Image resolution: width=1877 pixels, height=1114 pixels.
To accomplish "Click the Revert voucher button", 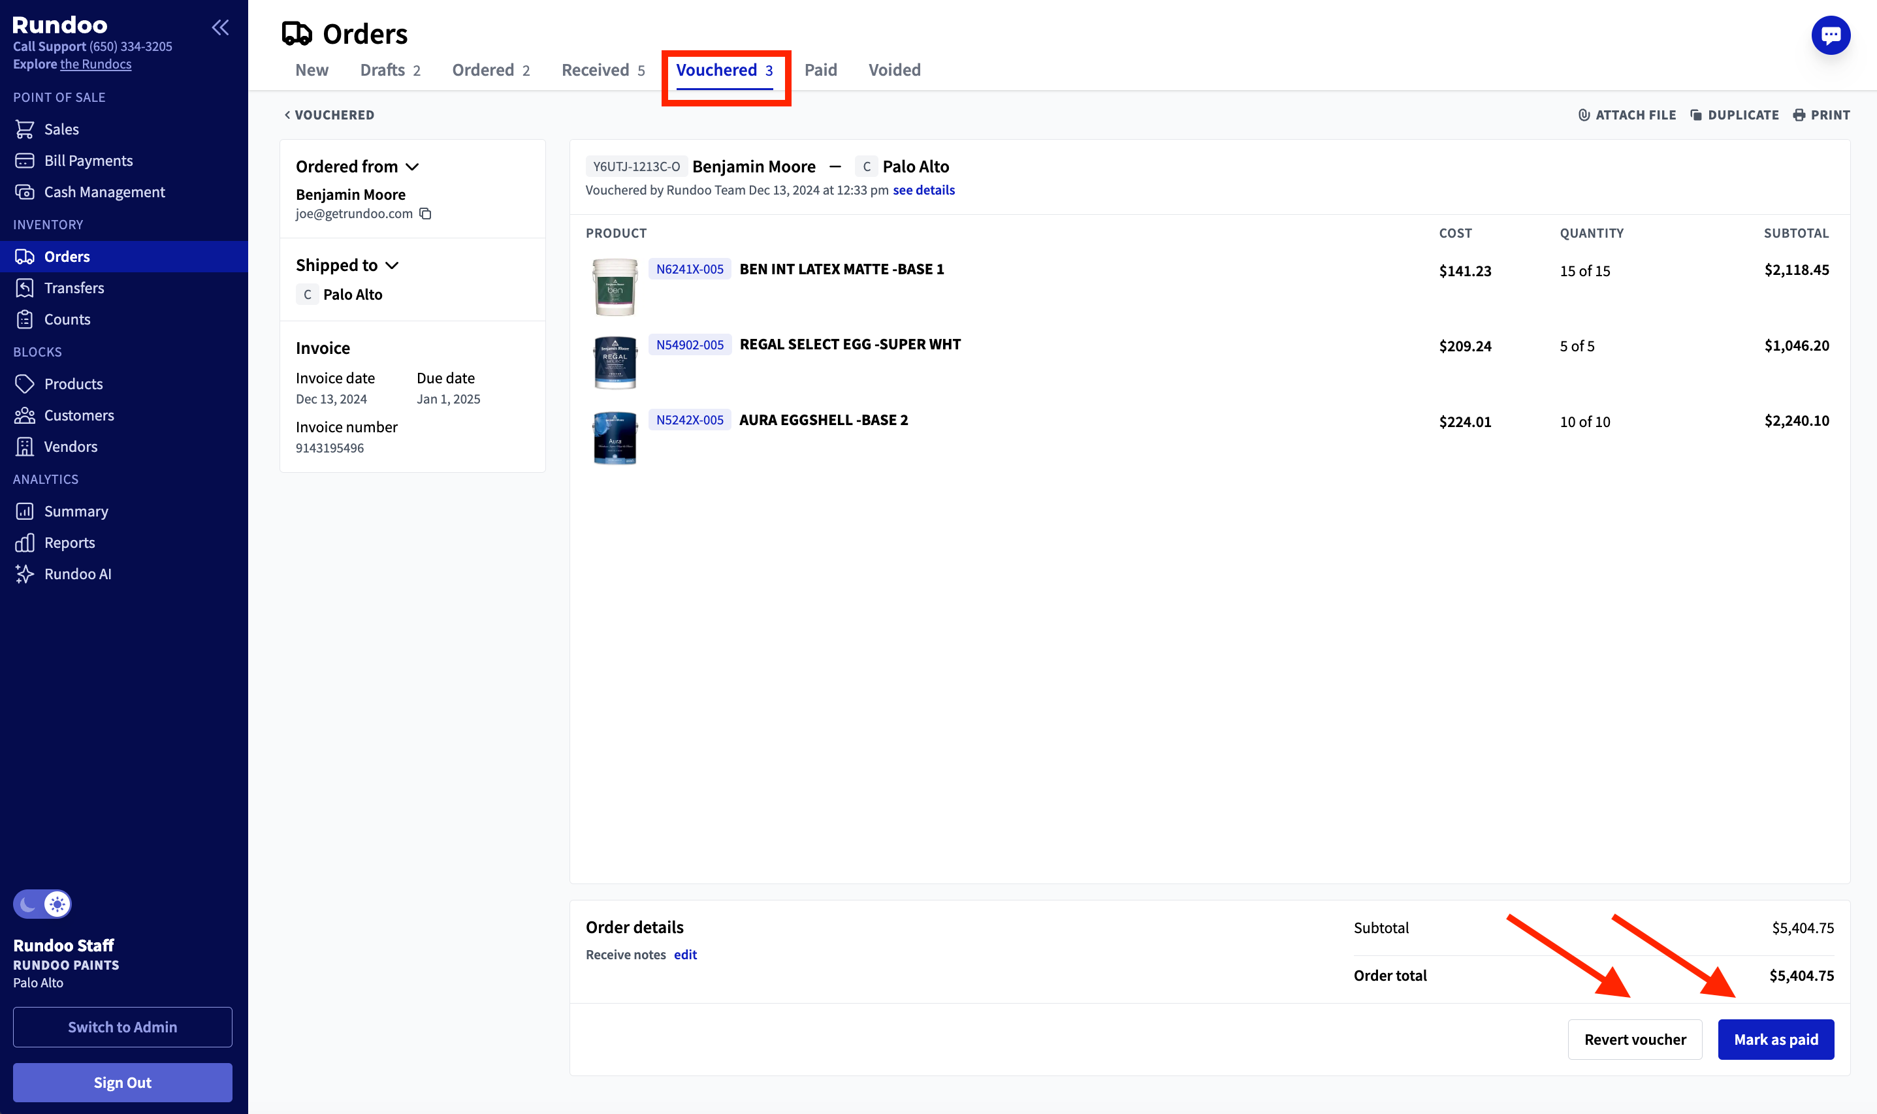I will click(x=1635, y=1040).
